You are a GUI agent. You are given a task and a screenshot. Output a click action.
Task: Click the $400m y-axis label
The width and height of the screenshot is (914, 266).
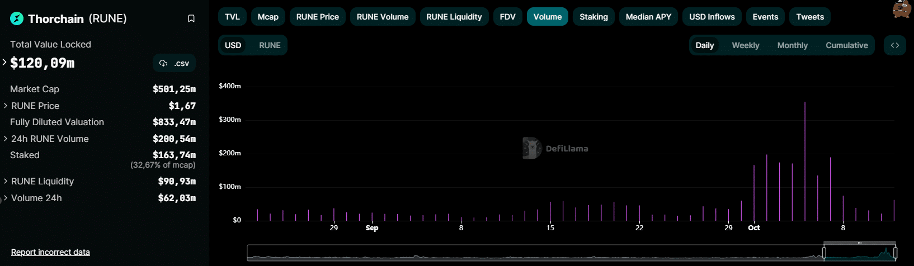pos(230,85)
